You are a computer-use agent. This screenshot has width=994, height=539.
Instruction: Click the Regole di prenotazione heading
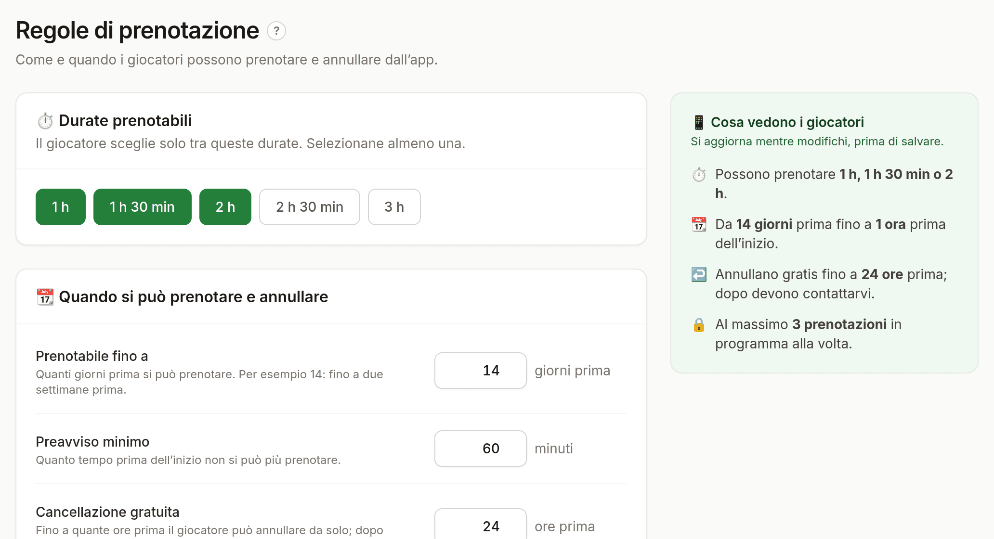click(x=137, y=31)
